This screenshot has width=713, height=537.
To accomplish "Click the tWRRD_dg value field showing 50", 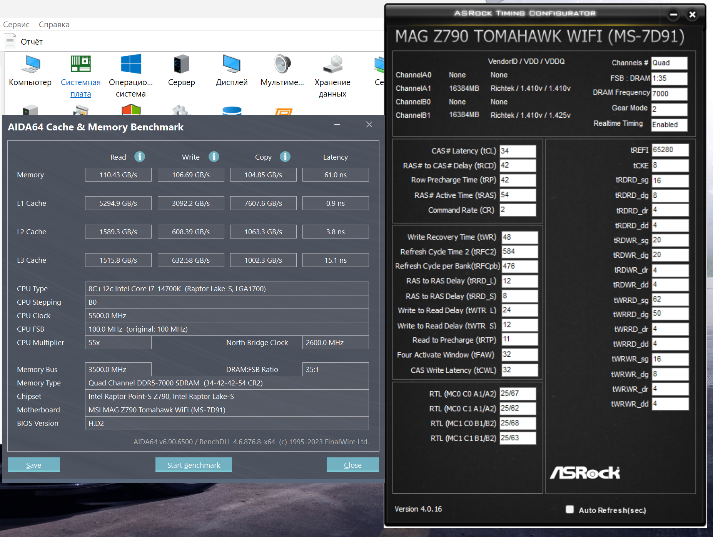I will click(x=670, y=314).
